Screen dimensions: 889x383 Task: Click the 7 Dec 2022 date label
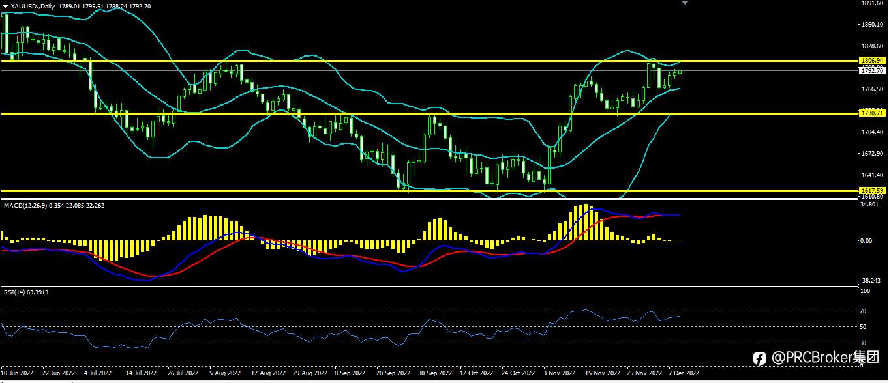tap(684, 374)
